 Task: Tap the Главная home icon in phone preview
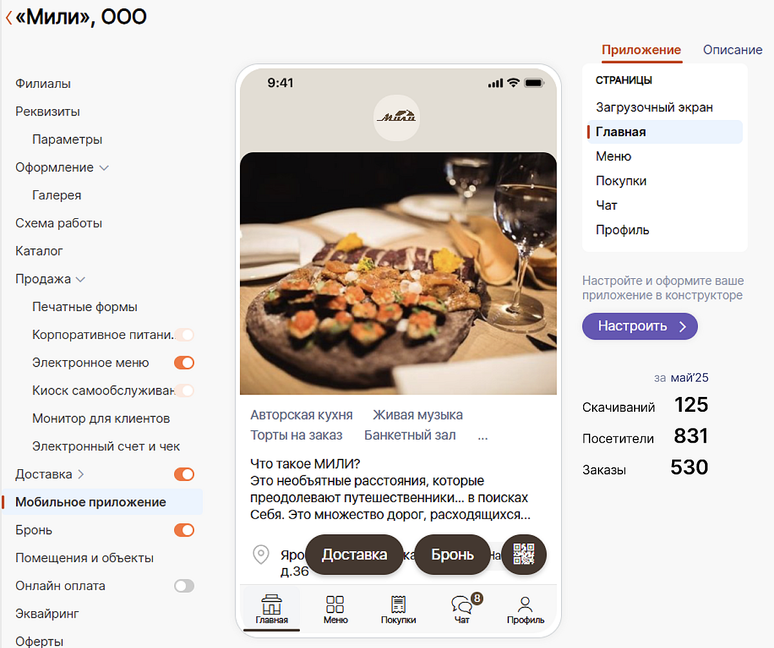(x=272, y=605)
